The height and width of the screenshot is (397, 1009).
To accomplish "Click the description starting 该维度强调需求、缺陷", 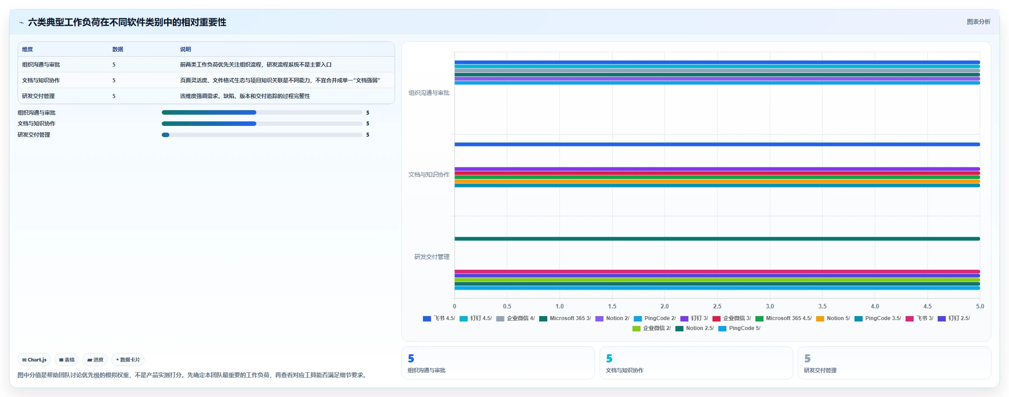I will point(245,96).
